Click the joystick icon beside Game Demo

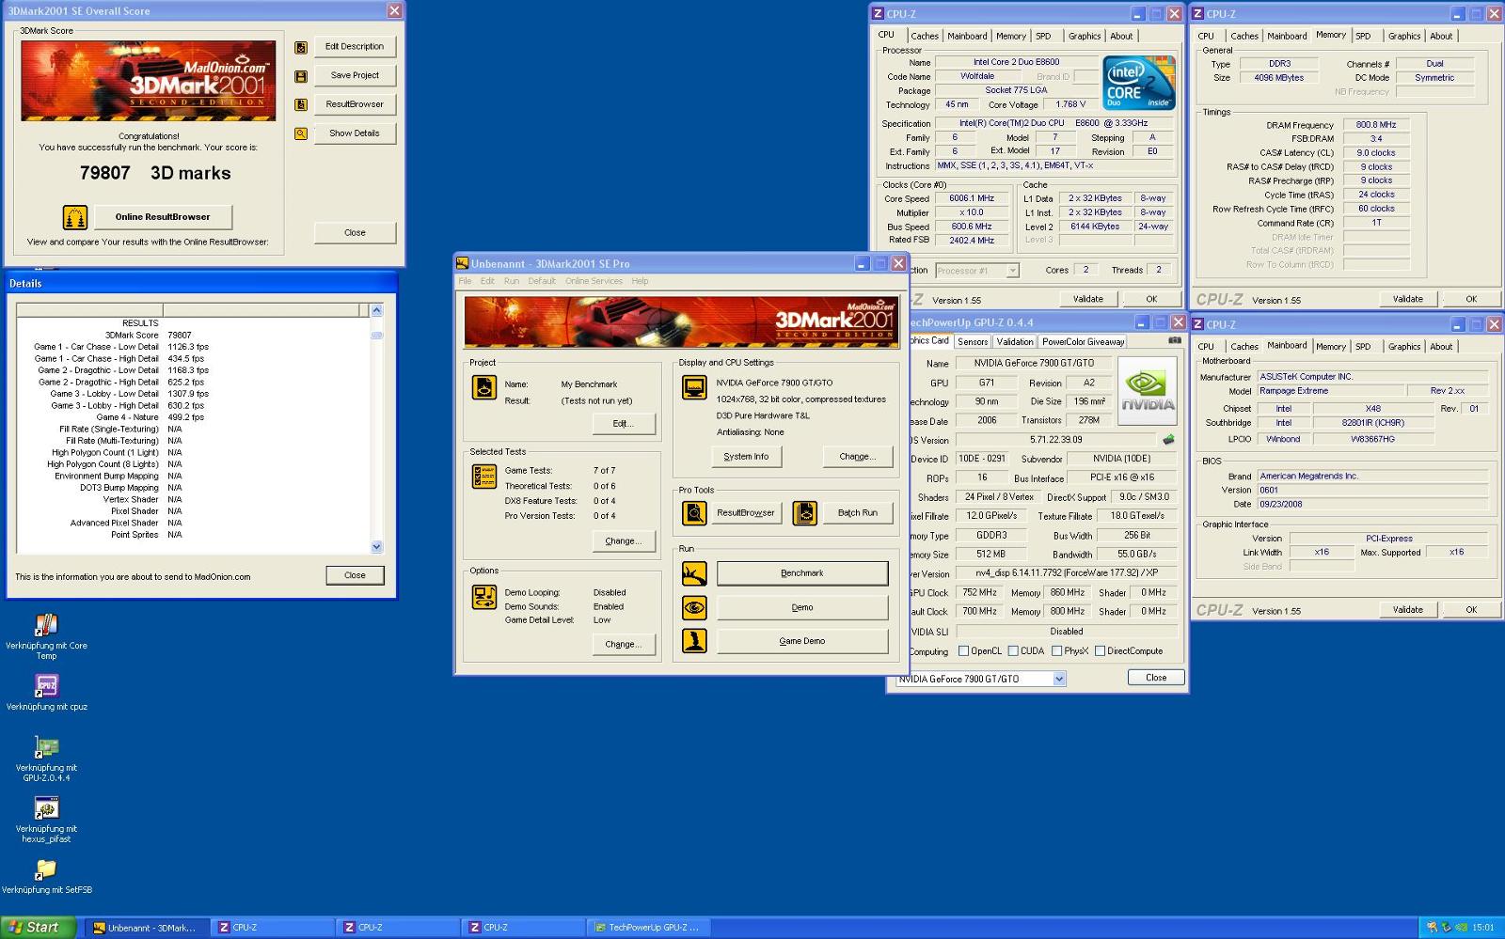coord(694,641)
